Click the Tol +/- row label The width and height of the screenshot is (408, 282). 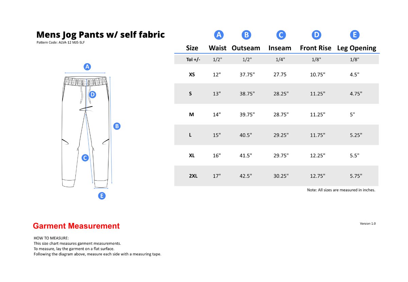point(193,59)
